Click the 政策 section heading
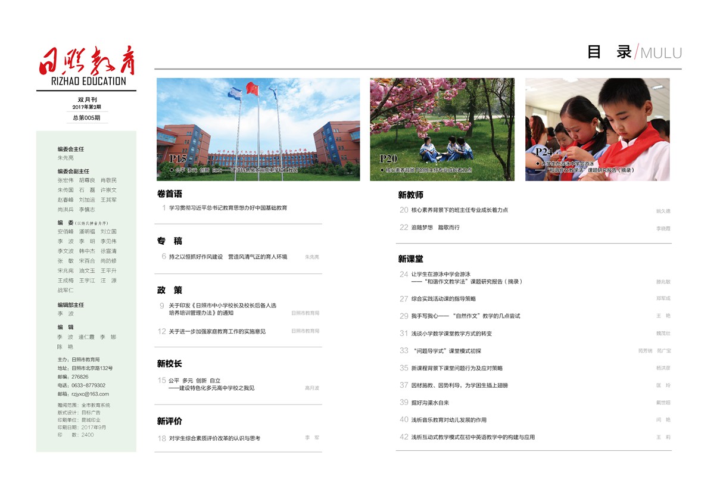This screenshot has width=720, height=492. (170, 290)
